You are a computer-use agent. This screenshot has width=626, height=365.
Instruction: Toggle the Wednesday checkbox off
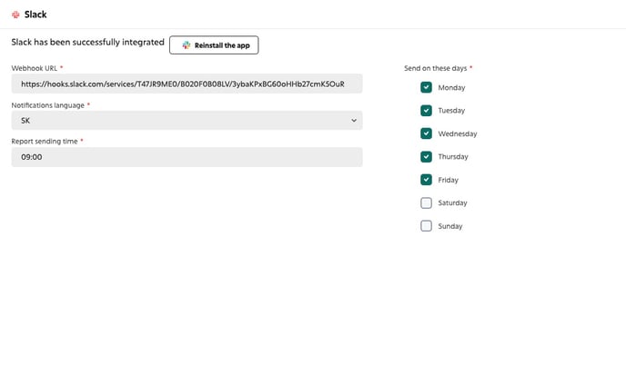(426, 133)
